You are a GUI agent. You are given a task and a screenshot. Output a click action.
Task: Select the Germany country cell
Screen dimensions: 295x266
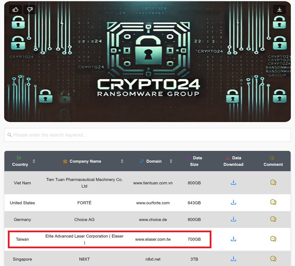[22, 220]
